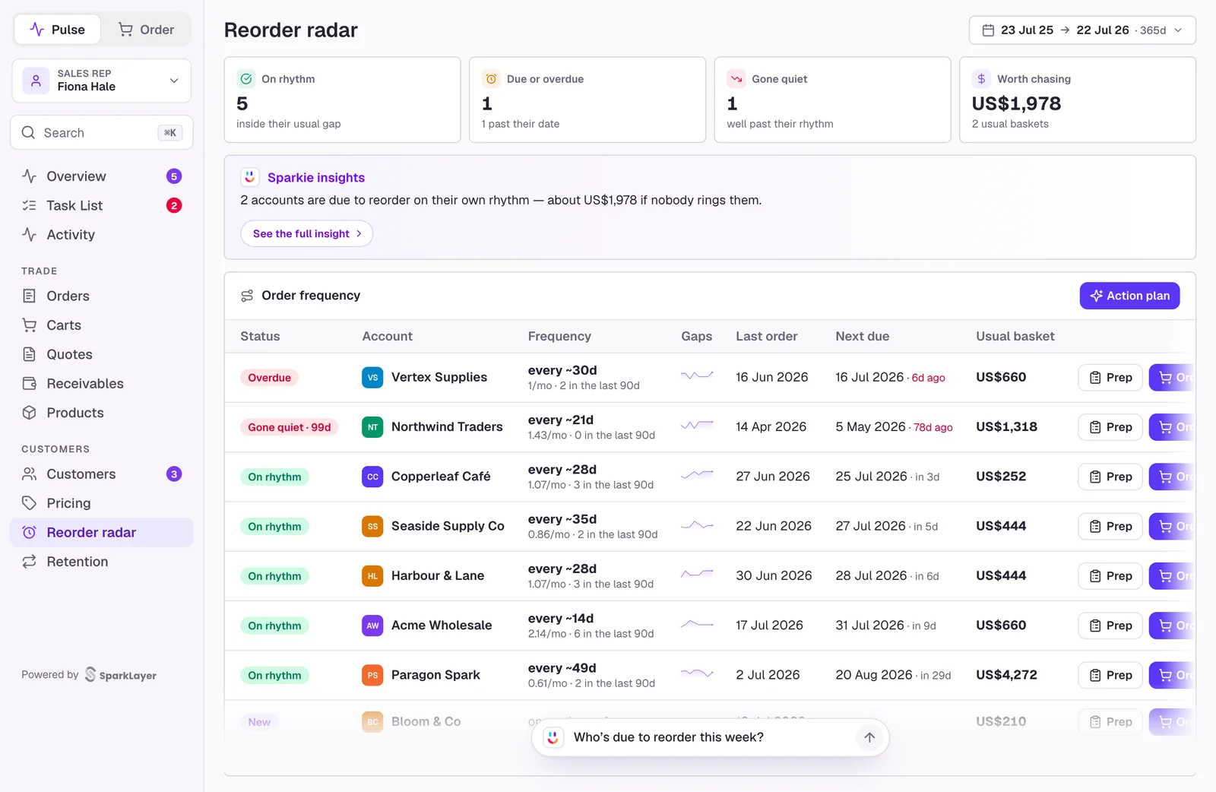Click the On rhythm checkmark icon
1216x792 pixels.
(246, 79)
